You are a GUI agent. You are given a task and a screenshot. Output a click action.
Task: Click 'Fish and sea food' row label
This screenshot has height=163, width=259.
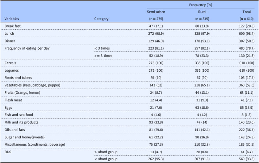click(19, 115)
